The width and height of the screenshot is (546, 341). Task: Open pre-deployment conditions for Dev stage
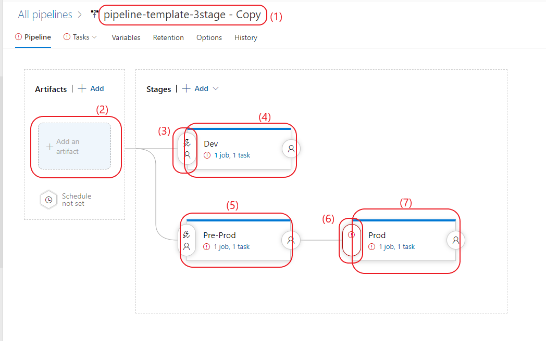point(187,149)
